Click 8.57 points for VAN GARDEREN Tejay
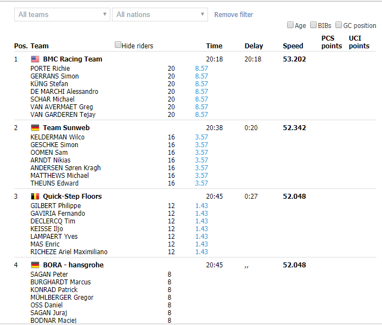Image resolution: width=382 pixels, height=325 pixels. click(201, 115)
